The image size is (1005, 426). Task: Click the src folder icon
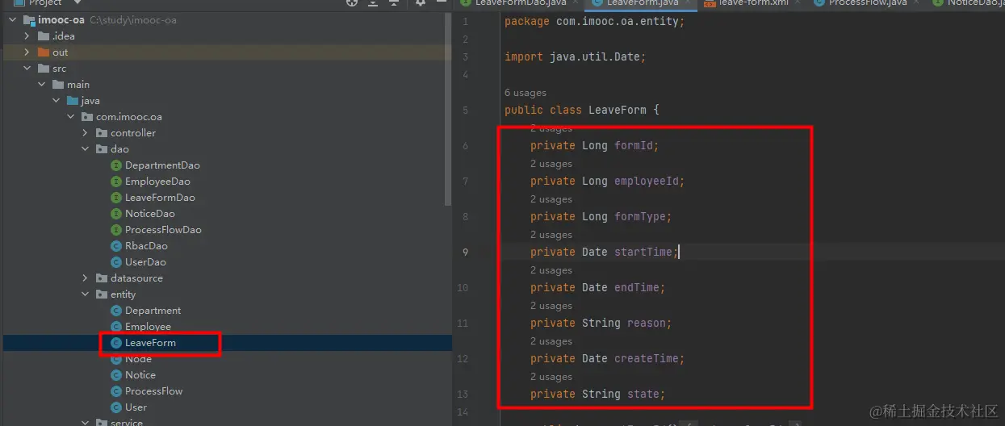(x=44, y=69)
